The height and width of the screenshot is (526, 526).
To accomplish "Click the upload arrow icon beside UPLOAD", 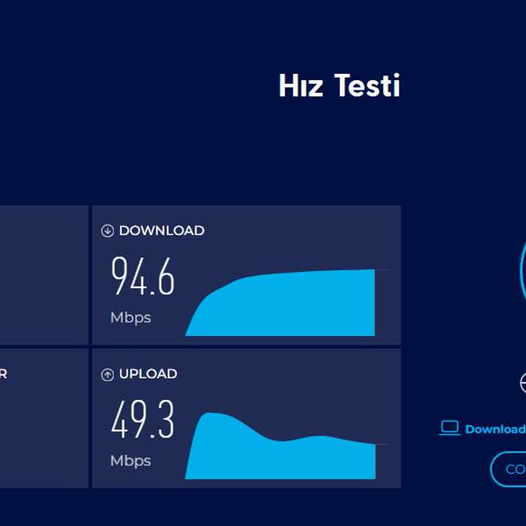I will pyautogui.click(x=108, y=375).
